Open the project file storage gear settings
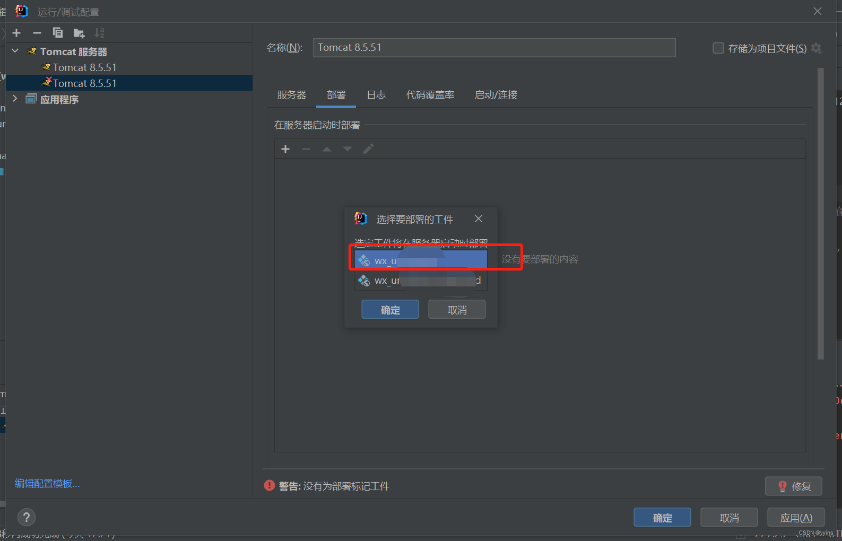 [817, 48]
